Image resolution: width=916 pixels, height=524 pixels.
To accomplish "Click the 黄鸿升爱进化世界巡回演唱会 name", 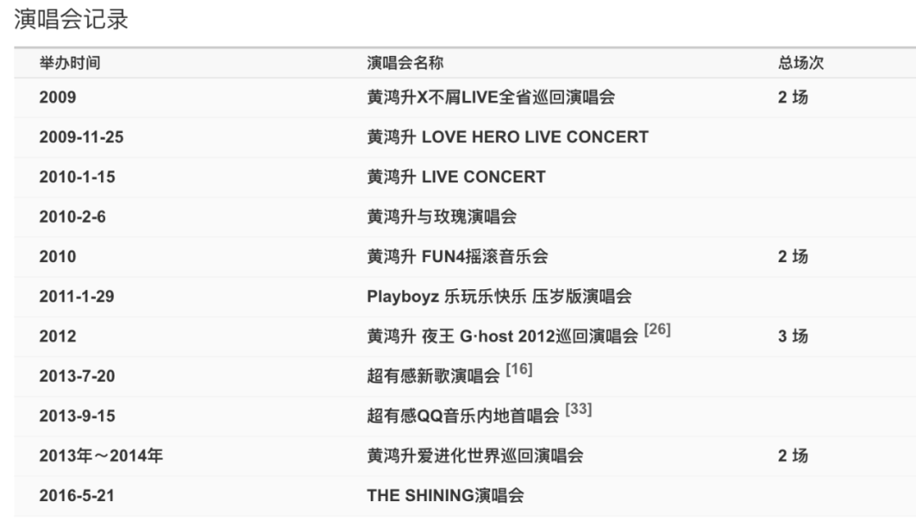I will coord(475,456).
